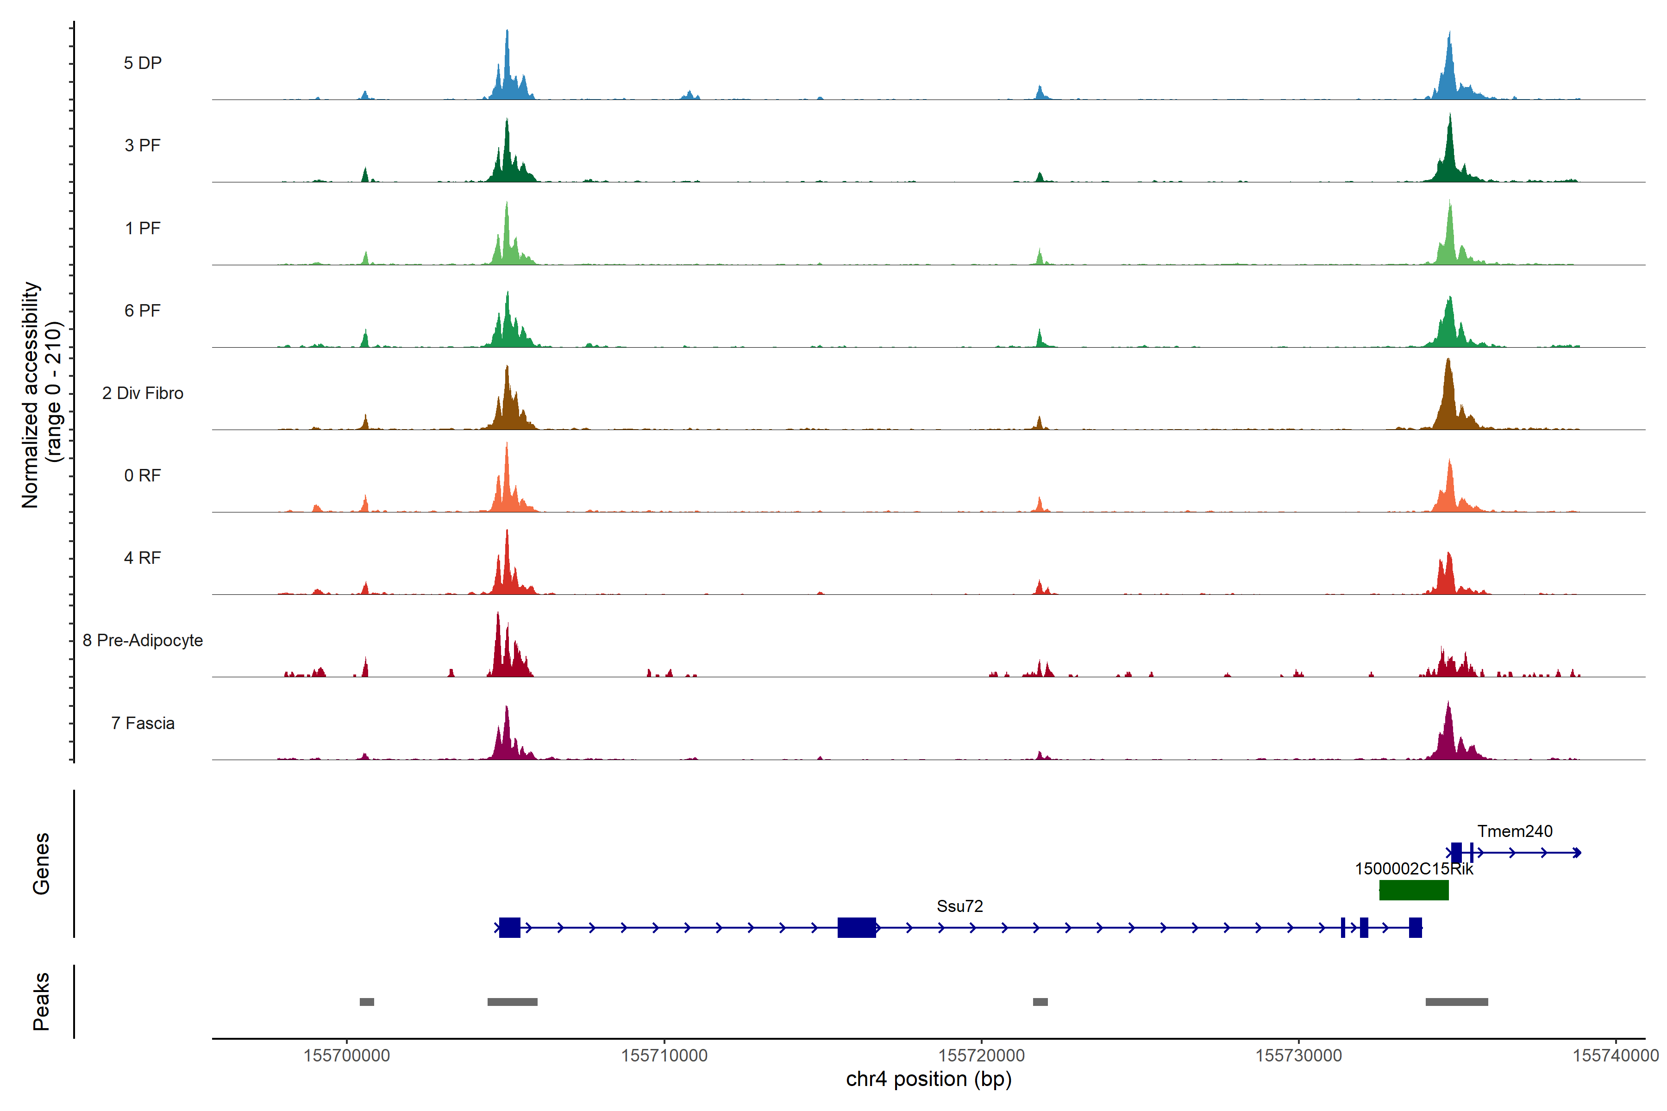Click the chr4 position (bp) axis title
The height and width of the screenshot is (1111, 1667).
click(928, 1079)
